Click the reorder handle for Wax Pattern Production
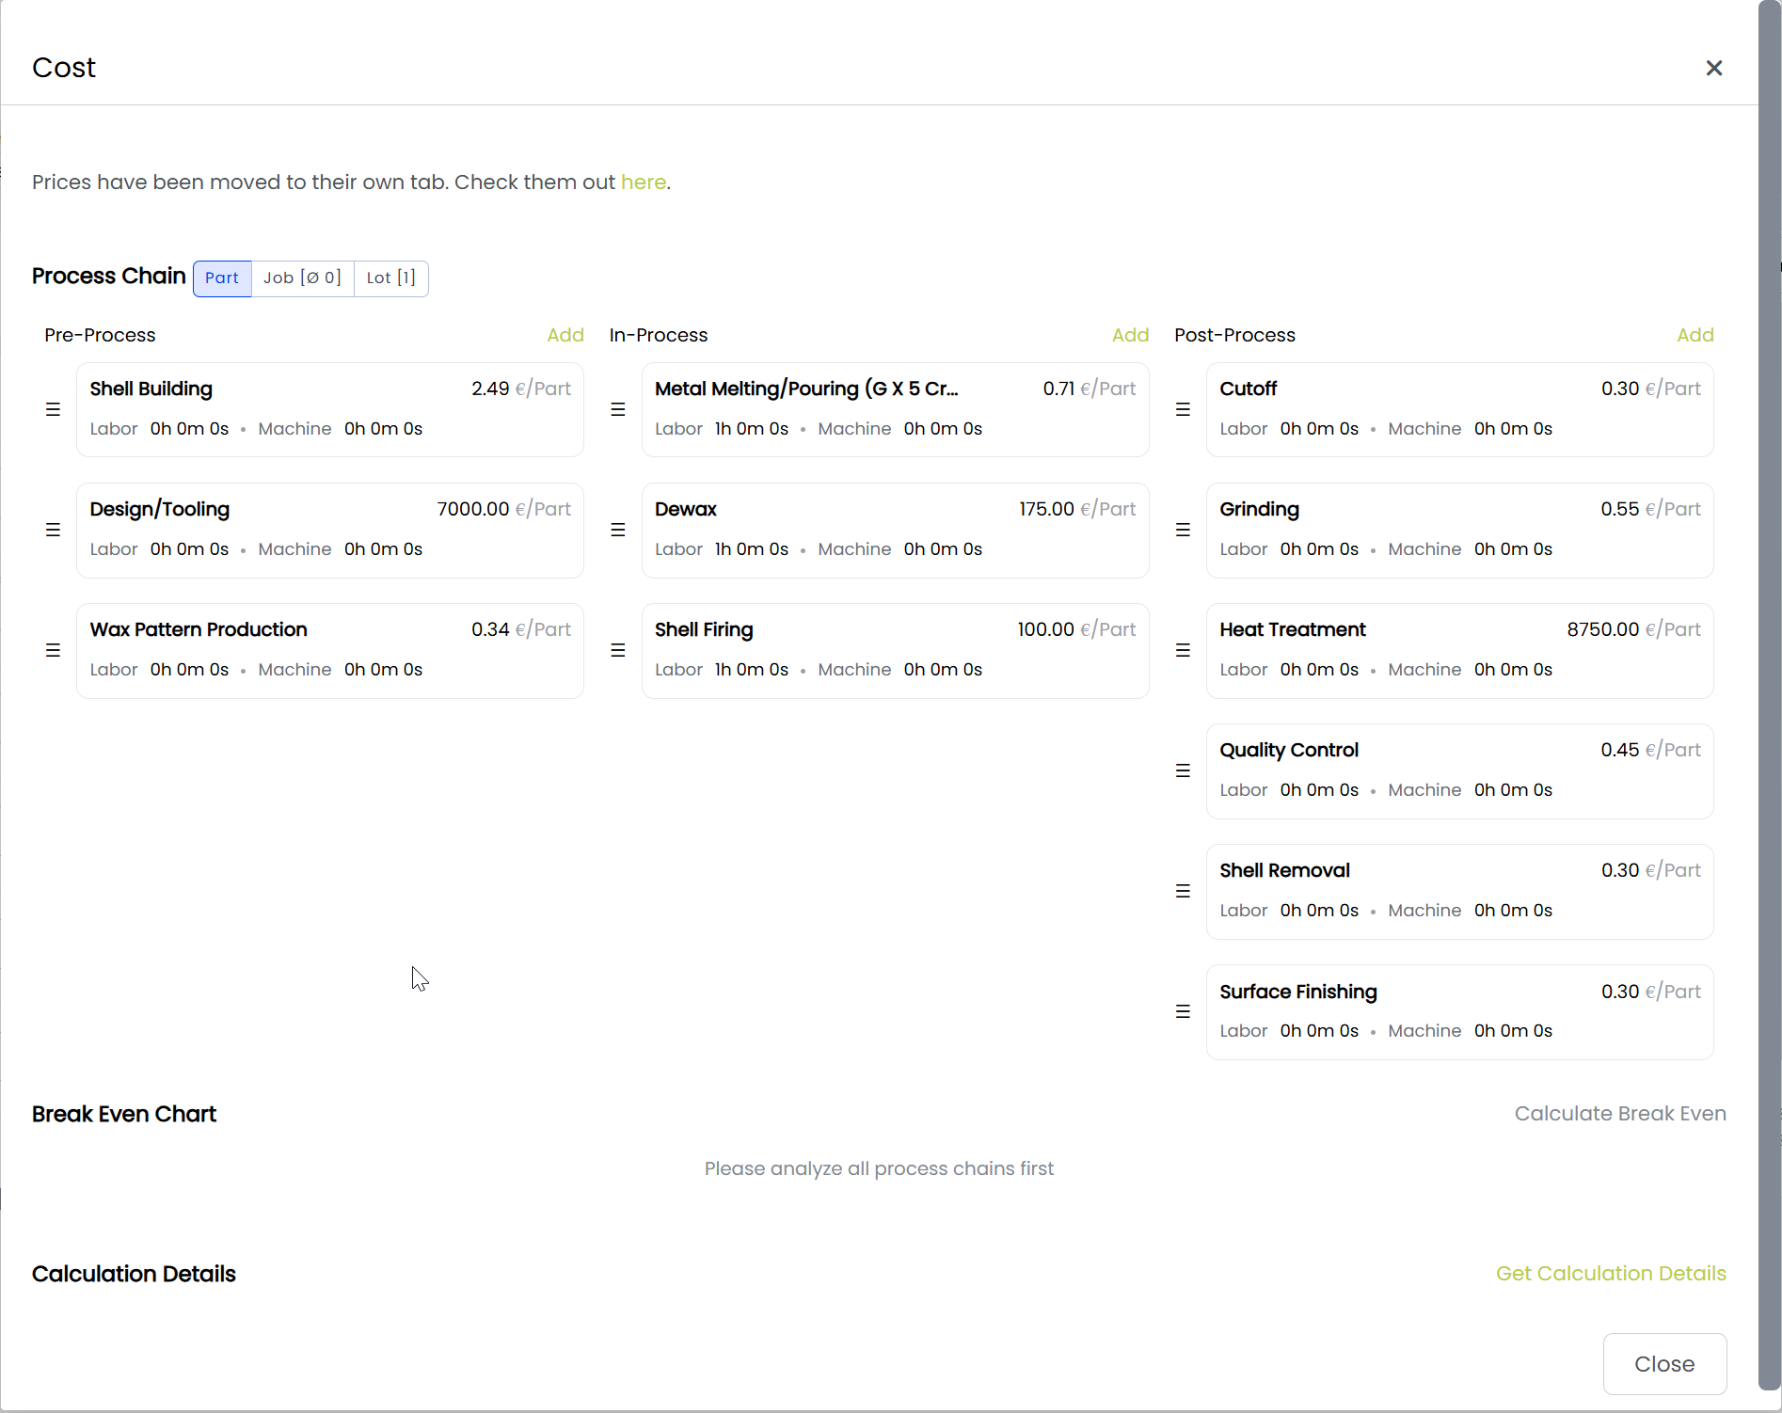The width and height of the screenshot is (1782, 1413). click(x=53, y=650)
